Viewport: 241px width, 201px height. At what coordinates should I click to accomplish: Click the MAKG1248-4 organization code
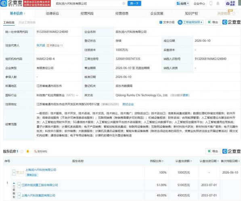(46, 59)
